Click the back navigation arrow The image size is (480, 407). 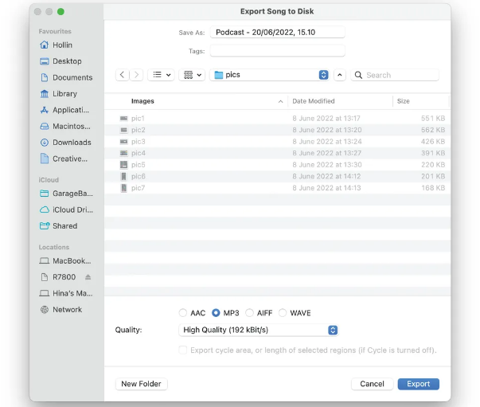click(x=123, y=75)
